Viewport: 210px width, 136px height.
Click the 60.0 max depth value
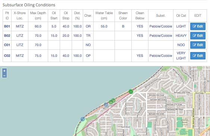click(38, 26)
